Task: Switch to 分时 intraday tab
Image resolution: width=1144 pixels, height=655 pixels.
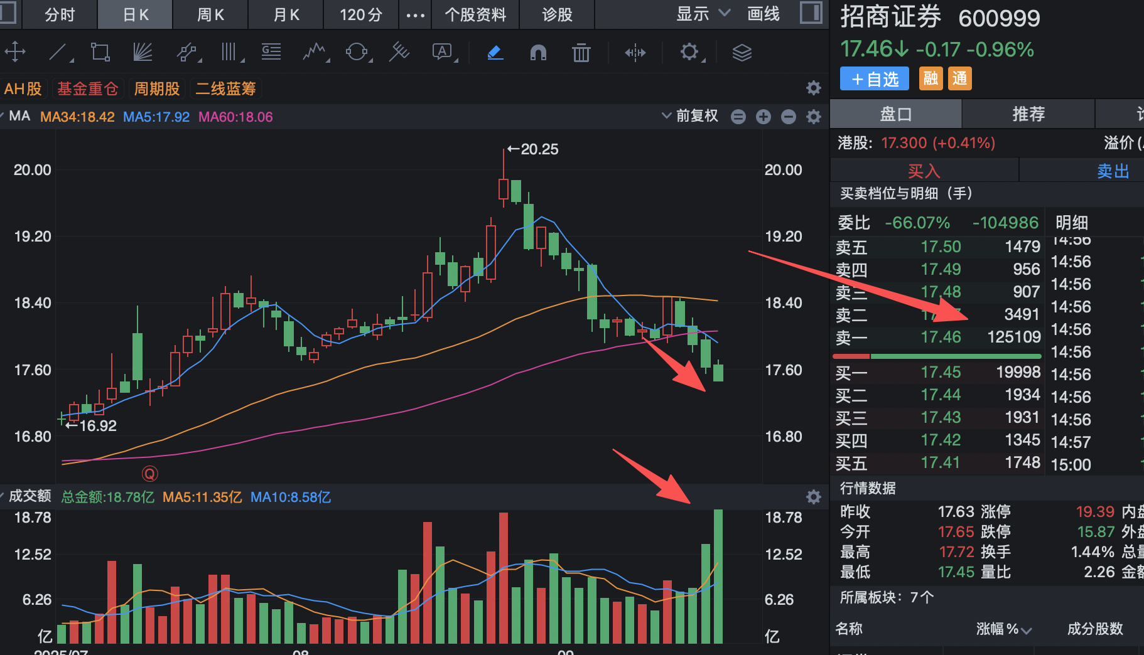Action: click(x=60, y=14)
